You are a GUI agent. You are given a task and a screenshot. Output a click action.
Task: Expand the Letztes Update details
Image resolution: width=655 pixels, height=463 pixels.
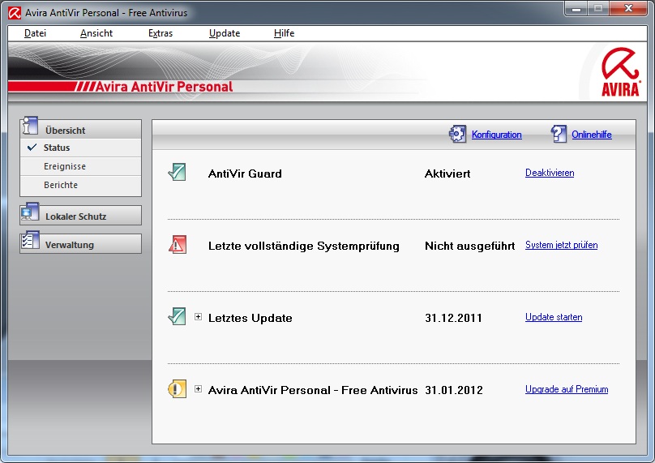coord(198,317)
